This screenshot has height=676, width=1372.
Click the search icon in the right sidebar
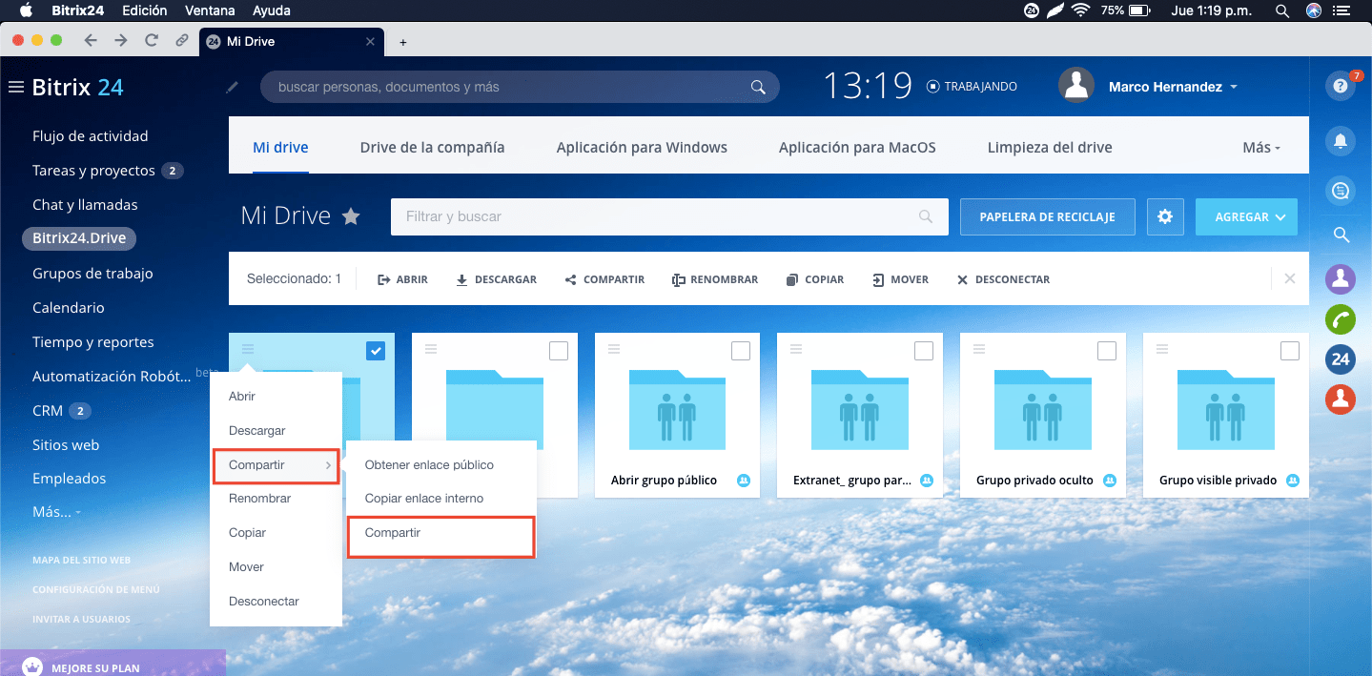(1341, 235)
